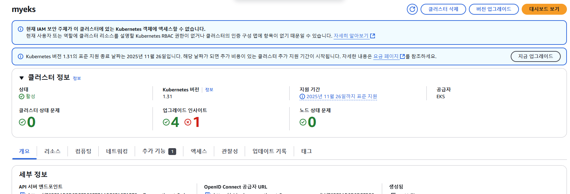This screenshot has height=194, width=570.
Task: Click the node health issue count 0
Action: click(312, 122)
